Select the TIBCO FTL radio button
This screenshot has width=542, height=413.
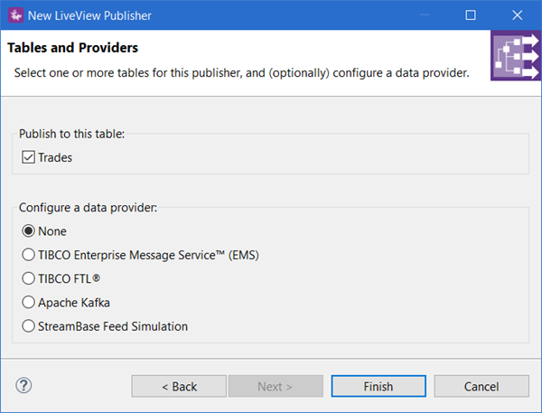click(x=28, y=279)
